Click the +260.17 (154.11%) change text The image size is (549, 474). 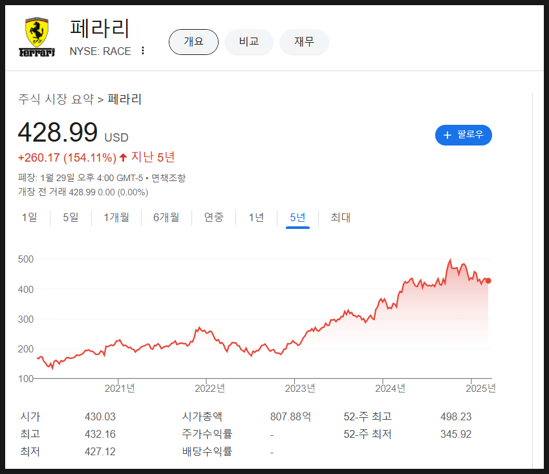[x=67, y=158]
